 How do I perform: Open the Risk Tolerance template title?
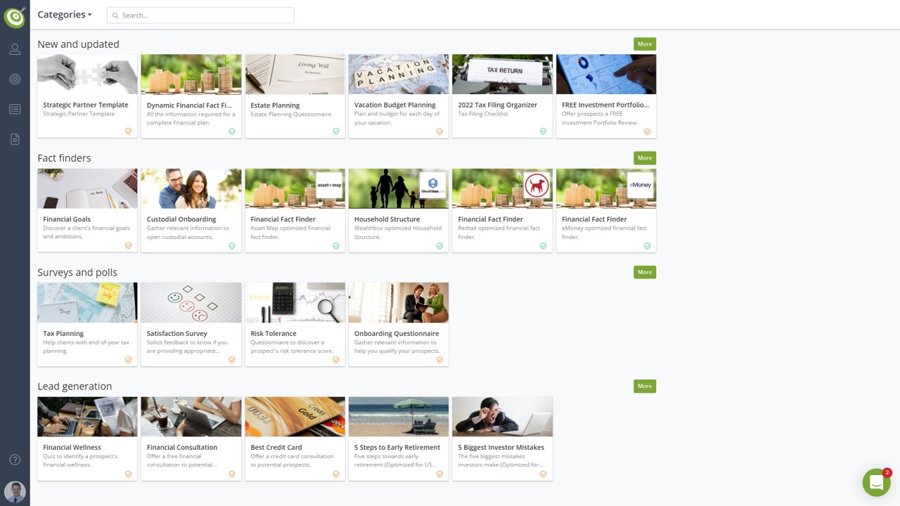click(274, 334)
